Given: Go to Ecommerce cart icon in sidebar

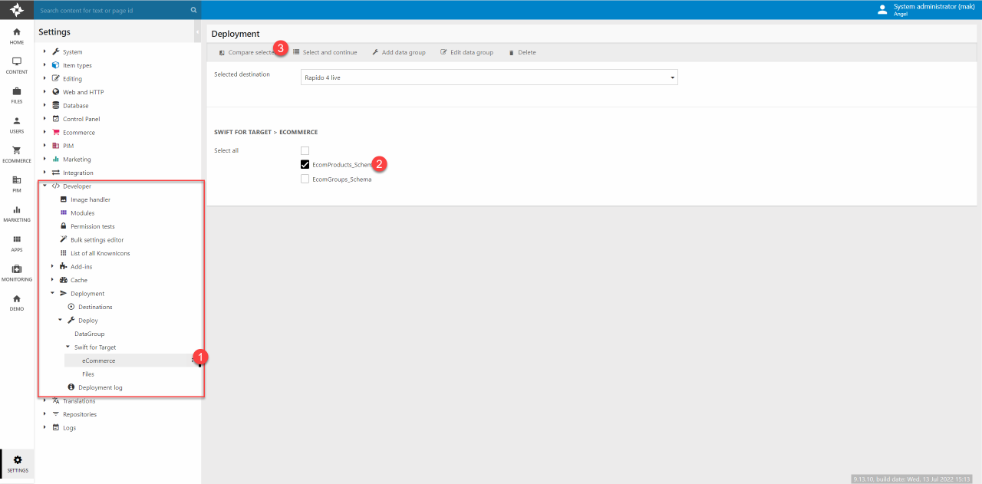Looking at the screenshot, I should click(17, 153).
